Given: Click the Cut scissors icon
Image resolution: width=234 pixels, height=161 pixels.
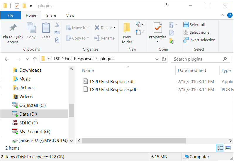Looking at the screenshot, I should click(57, 25).
